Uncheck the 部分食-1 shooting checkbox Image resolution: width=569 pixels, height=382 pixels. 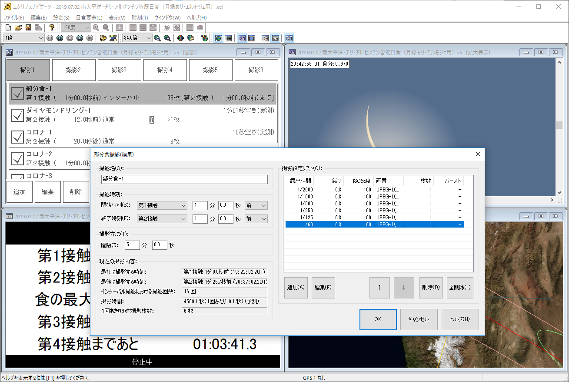point(17,94)
